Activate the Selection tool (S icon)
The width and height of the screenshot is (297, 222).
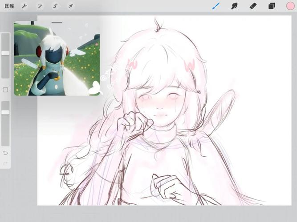pyautogui.click(x=55, y=6)
